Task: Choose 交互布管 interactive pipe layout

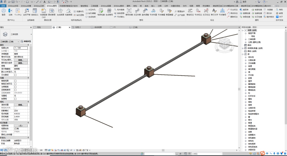Action: [x=137, y=12]
